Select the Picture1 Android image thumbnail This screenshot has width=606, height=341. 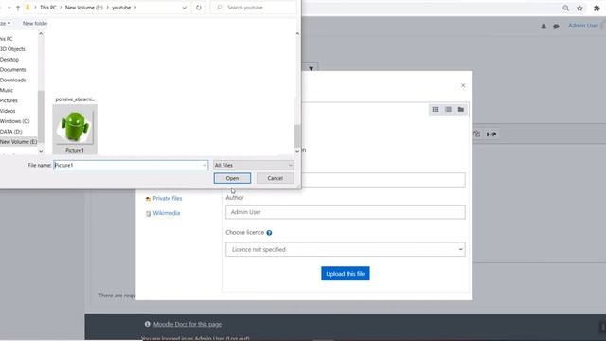pyautogui.click(x=75, y=129)
